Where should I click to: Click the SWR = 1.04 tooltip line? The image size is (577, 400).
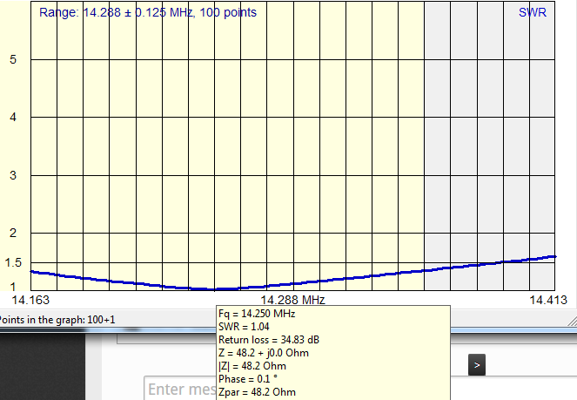coord(244,327)
